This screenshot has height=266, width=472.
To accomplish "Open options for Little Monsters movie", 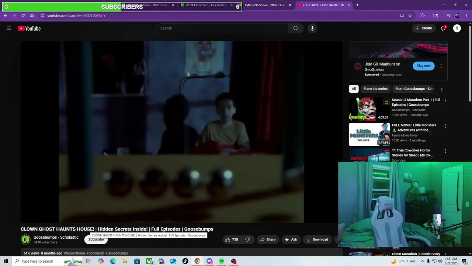I will click(x=445, y=126).
